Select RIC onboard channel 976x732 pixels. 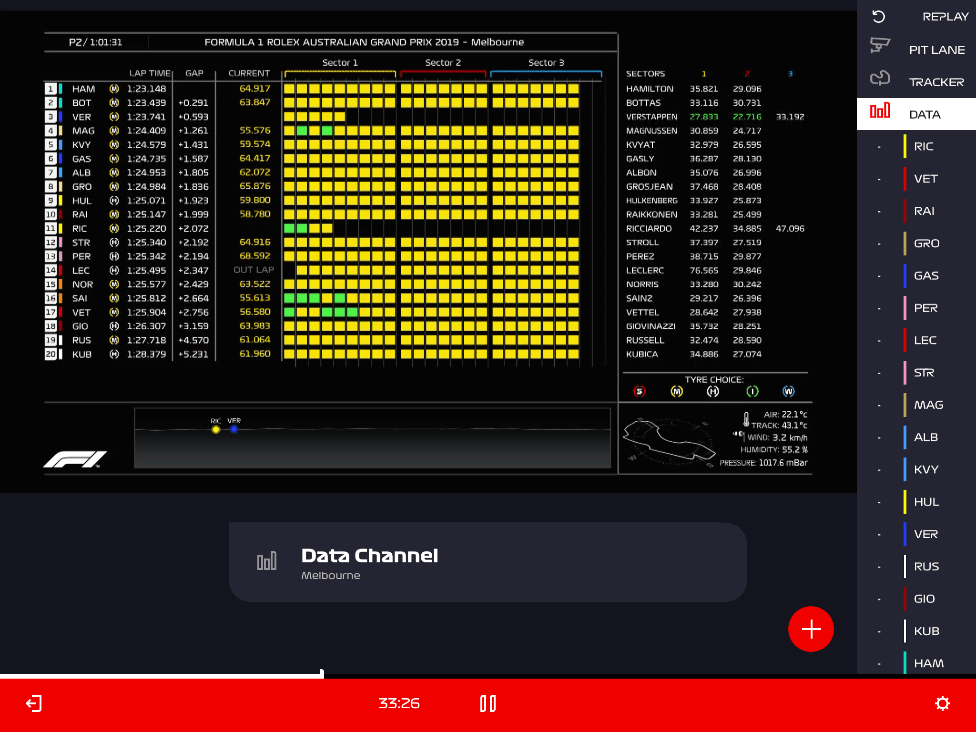tap(916, 146)
